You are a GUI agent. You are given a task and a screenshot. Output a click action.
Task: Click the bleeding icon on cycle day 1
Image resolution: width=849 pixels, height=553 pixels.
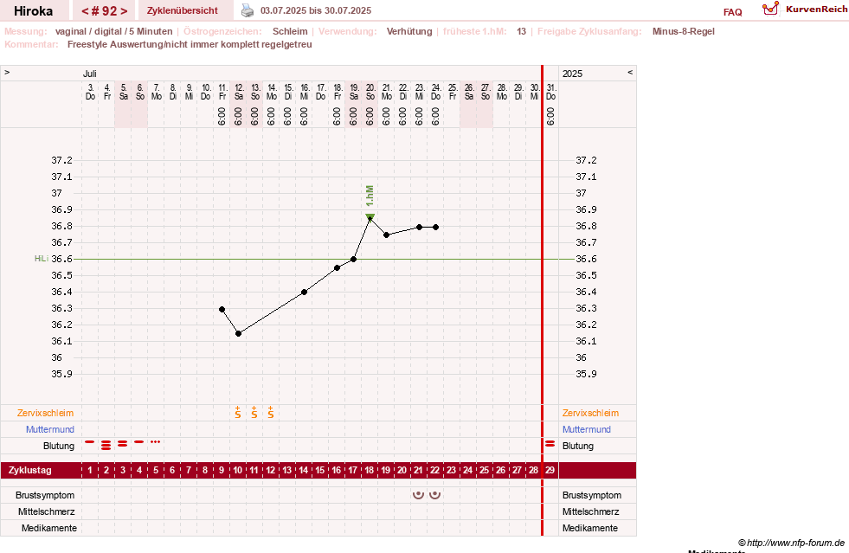coord(90,442)
